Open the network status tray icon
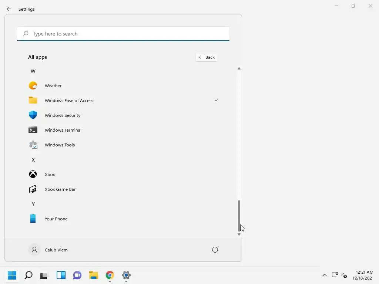This screenshot has height=284, width=379. click(x=335, y=275)
